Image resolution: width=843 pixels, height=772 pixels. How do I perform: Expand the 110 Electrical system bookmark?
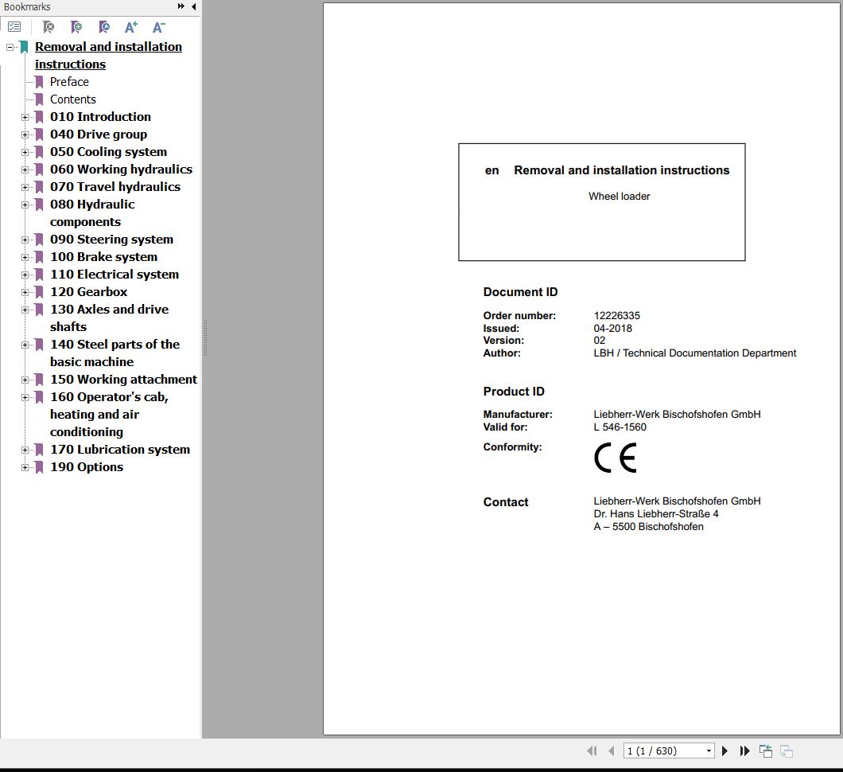point(25,275)
